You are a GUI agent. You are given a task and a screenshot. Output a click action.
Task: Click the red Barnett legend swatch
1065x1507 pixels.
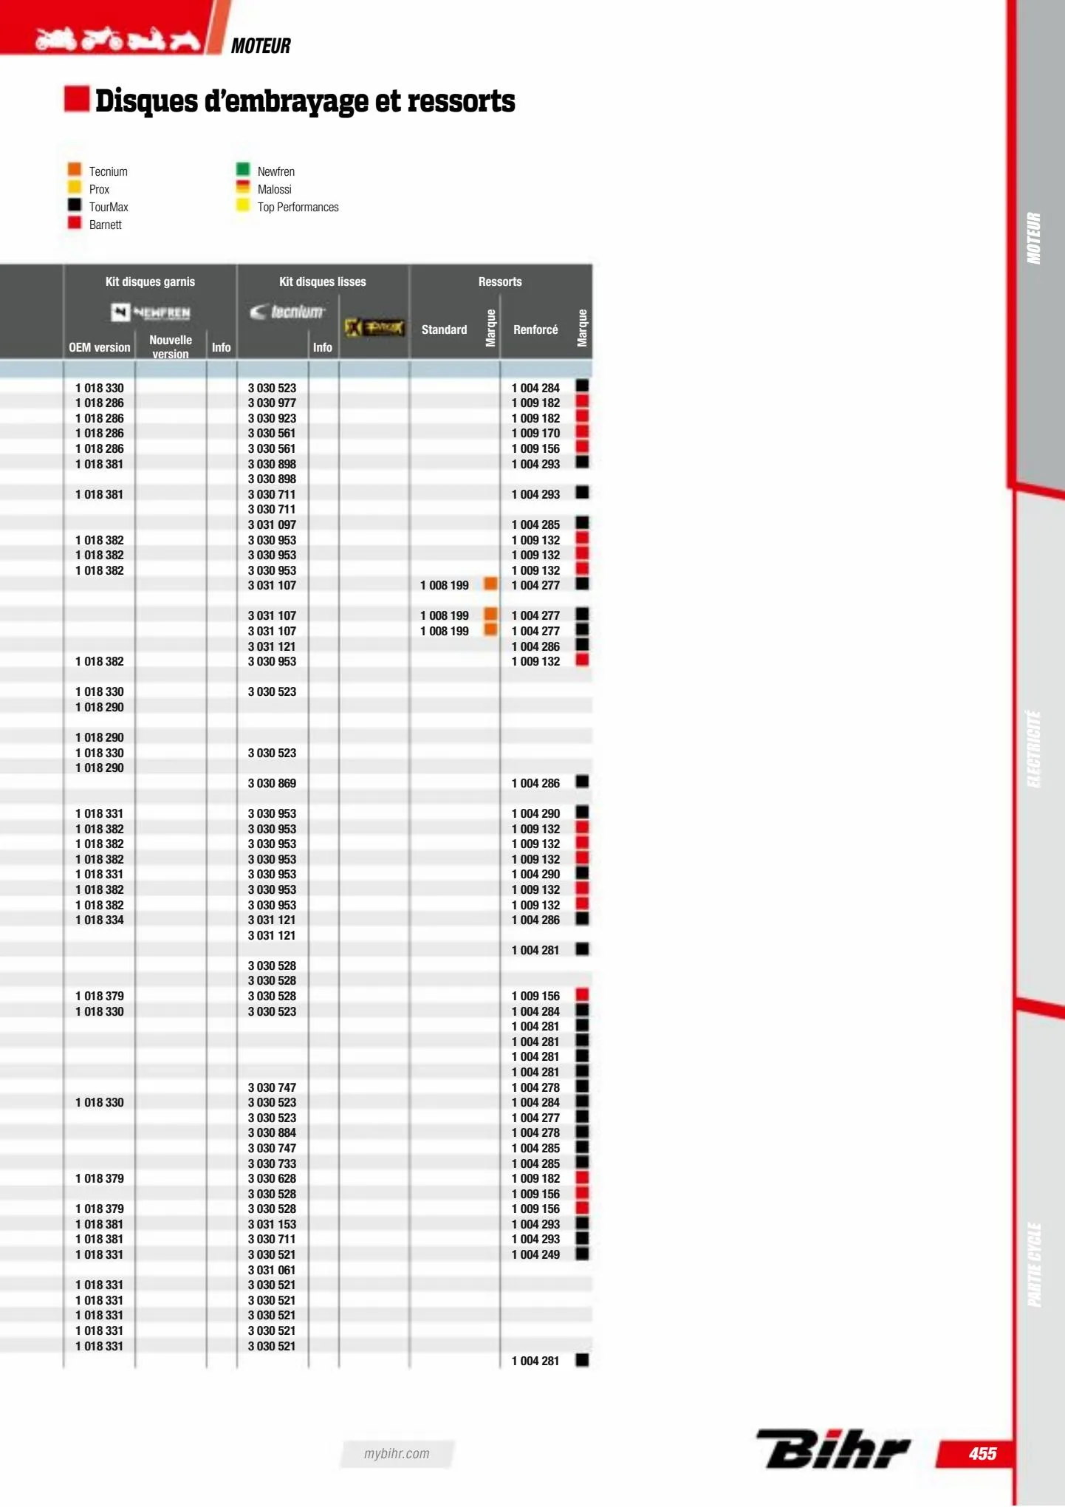[x=75, y=222]
